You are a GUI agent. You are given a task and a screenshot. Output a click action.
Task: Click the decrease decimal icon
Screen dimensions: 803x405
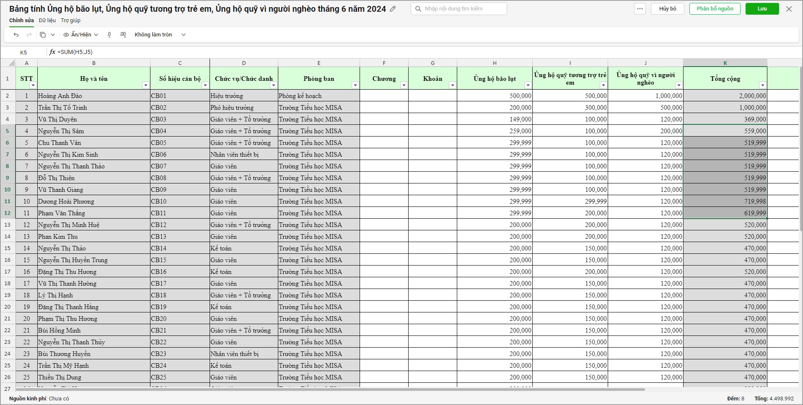tap(109, 35)
